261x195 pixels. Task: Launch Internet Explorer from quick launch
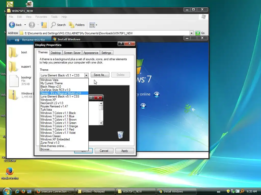pos(17,191)
